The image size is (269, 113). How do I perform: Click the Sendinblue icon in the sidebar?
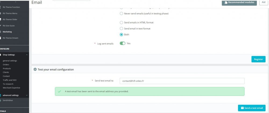click(1, 100)
